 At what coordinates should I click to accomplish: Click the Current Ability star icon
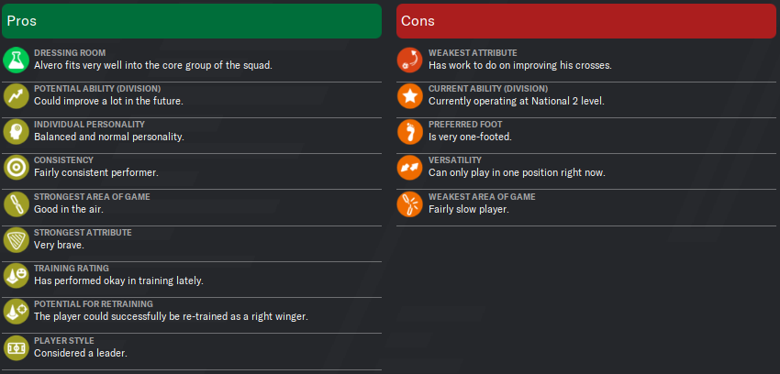tap(410, 95)
